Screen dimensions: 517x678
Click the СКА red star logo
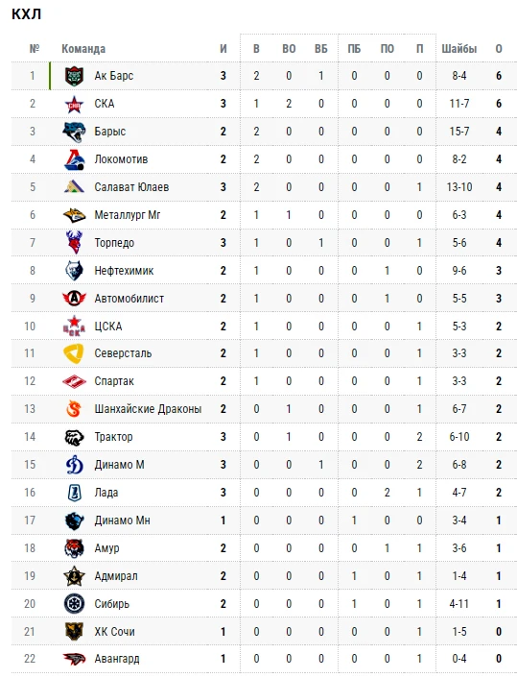pos(74,104)
